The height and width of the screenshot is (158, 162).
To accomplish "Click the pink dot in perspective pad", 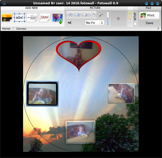I will [118, 19].
